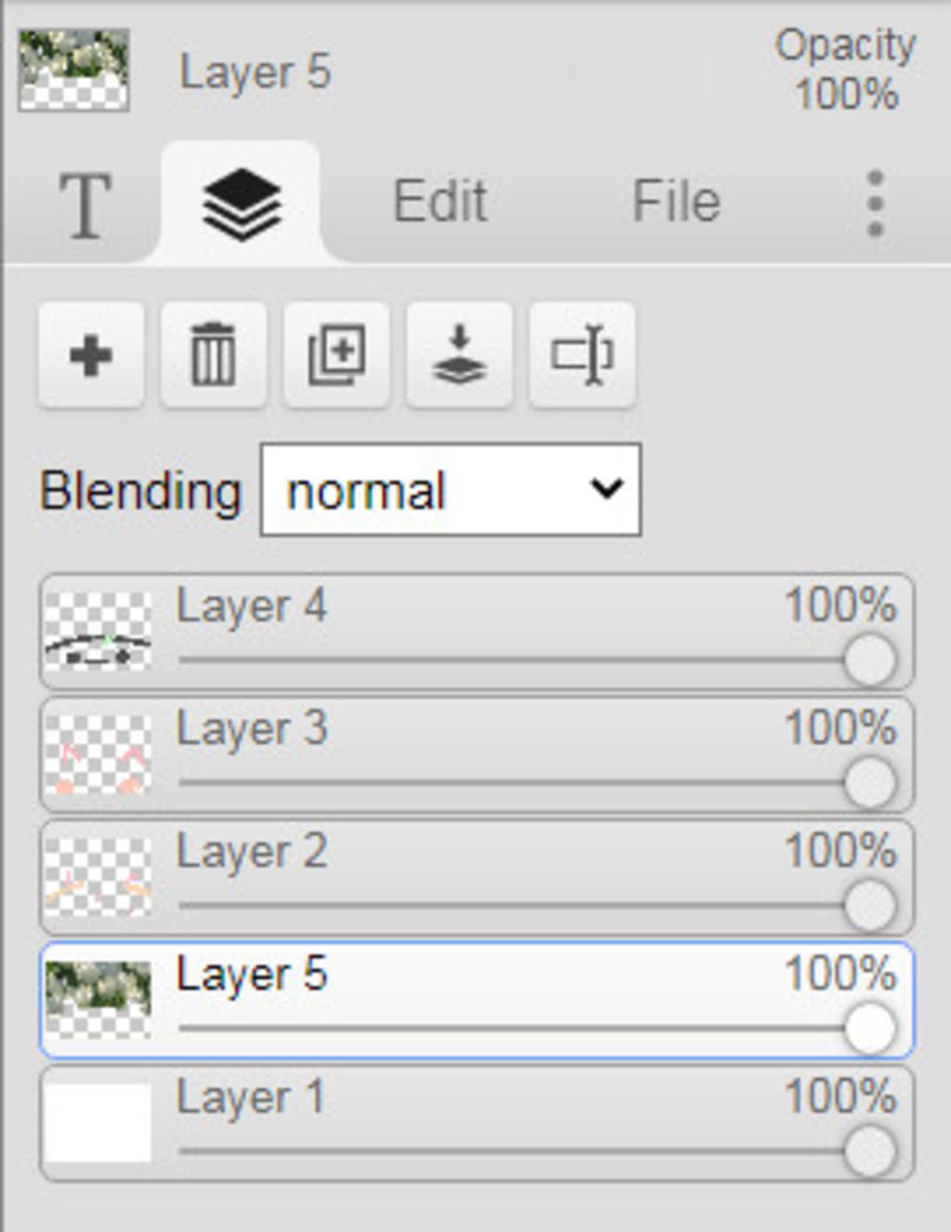This screenshot has height=1232, width=951.
Task: Merge layer down with the arrow icon
Action: [x=459, y=355]
